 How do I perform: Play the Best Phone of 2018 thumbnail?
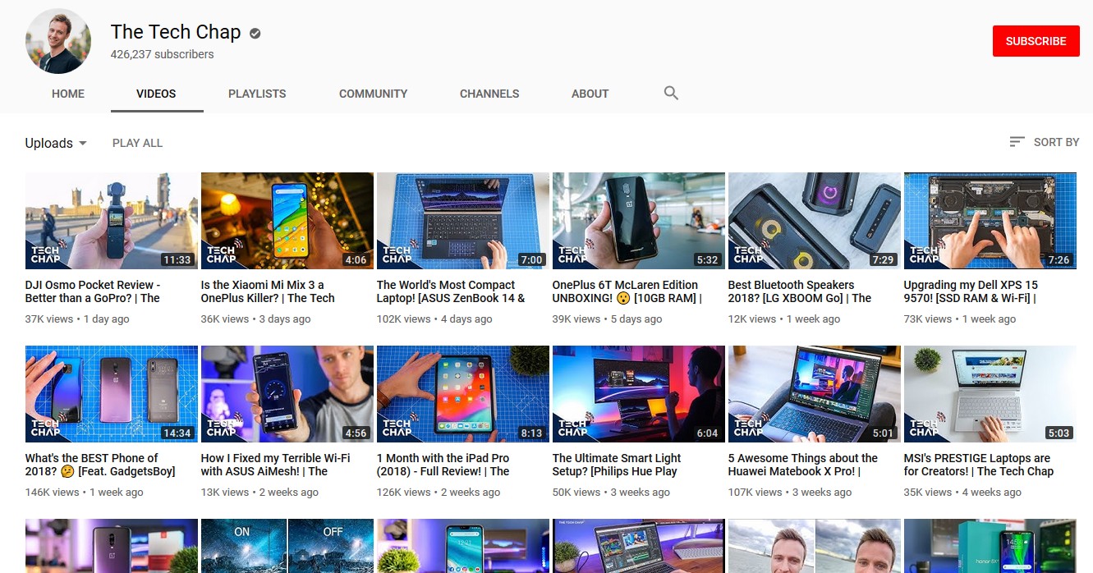coord(112,394)
